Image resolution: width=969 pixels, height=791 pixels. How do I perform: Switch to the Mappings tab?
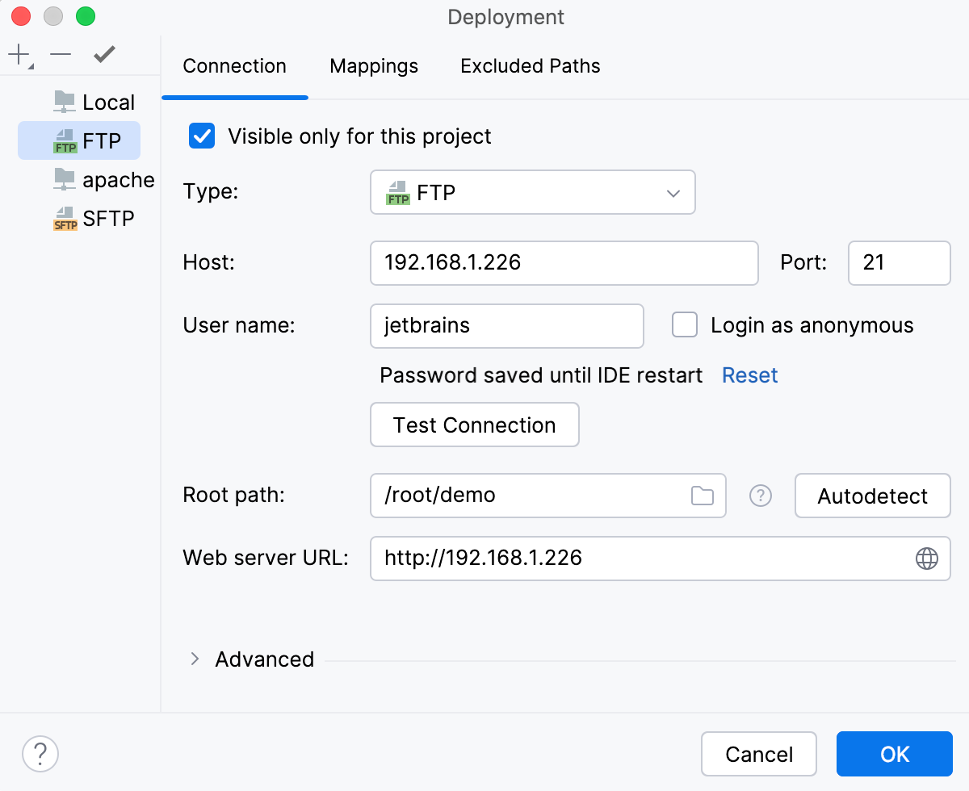pyautogui.click(x=373, y=66)
